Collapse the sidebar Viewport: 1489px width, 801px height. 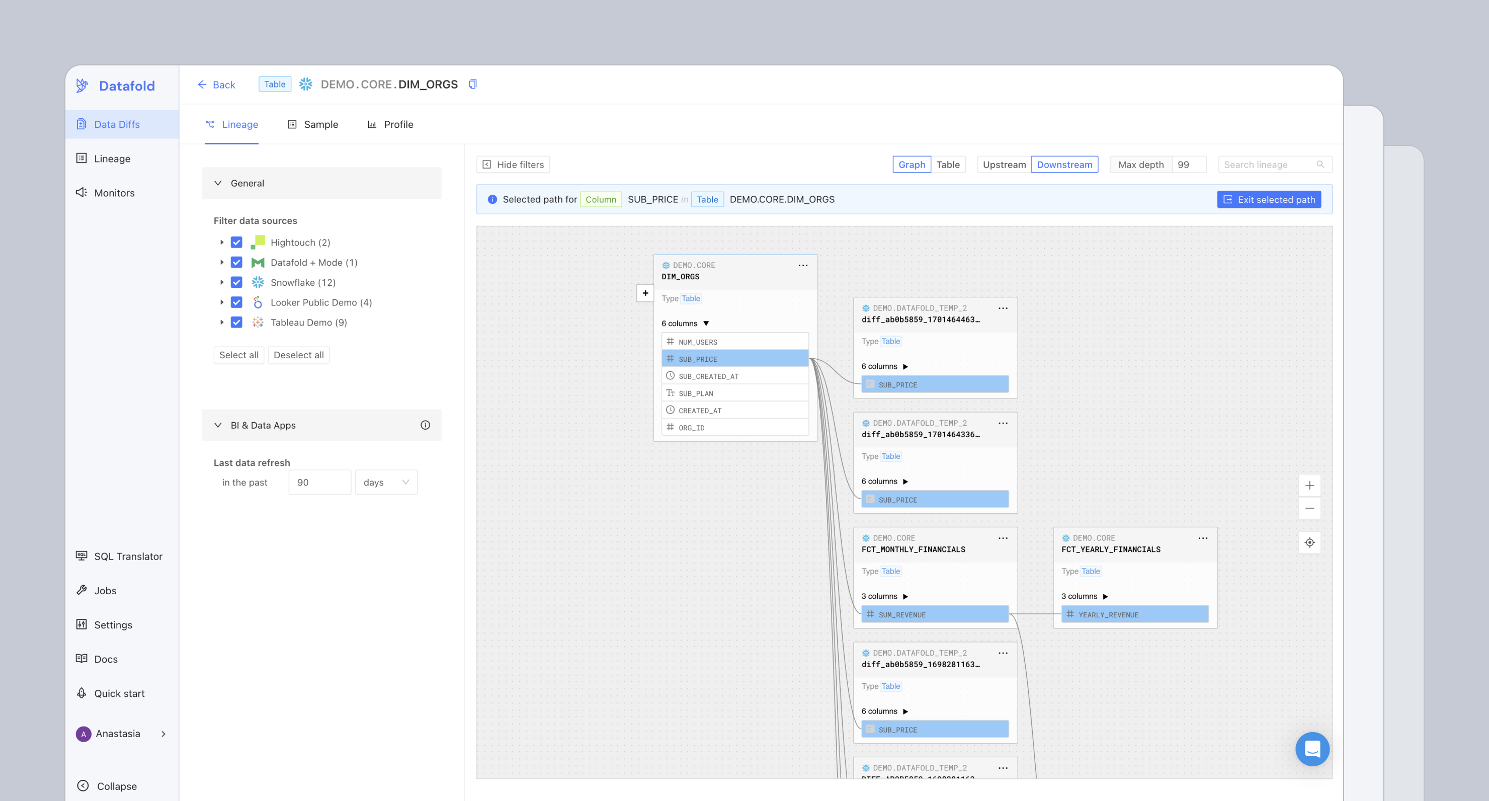tap(107, 786)
